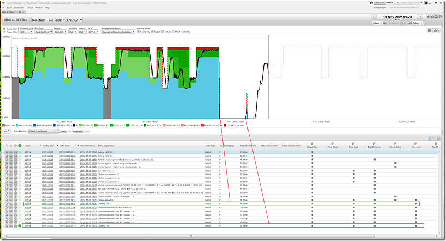Image resolution: width=446 pixels, height=241 pixels.
Task: Click the search icon above the table at right
Action: coord(430,138)
